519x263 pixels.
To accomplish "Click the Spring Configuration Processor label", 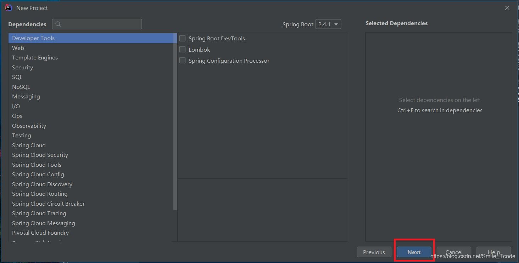I will coord(229,61).
